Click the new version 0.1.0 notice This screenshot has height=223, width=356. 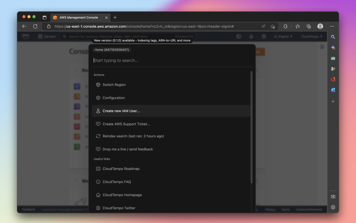pyautogui.click(x=142, y=40)
